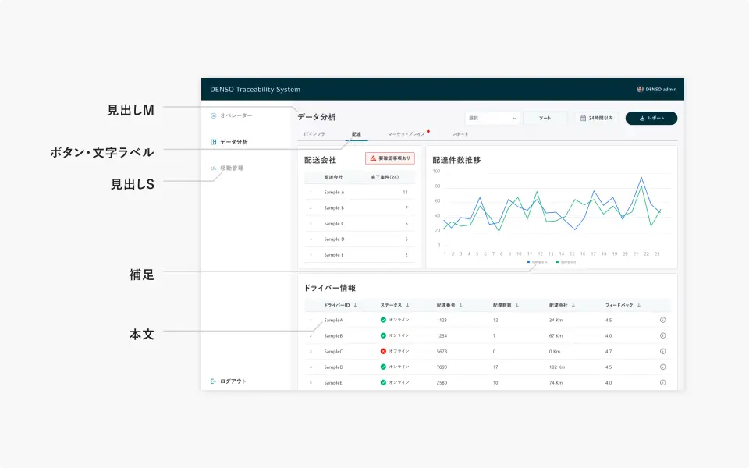Open 移動管理 in the sidebar
Screen dimensions: 749x468
pyautogui.click(x=232, y=168)
